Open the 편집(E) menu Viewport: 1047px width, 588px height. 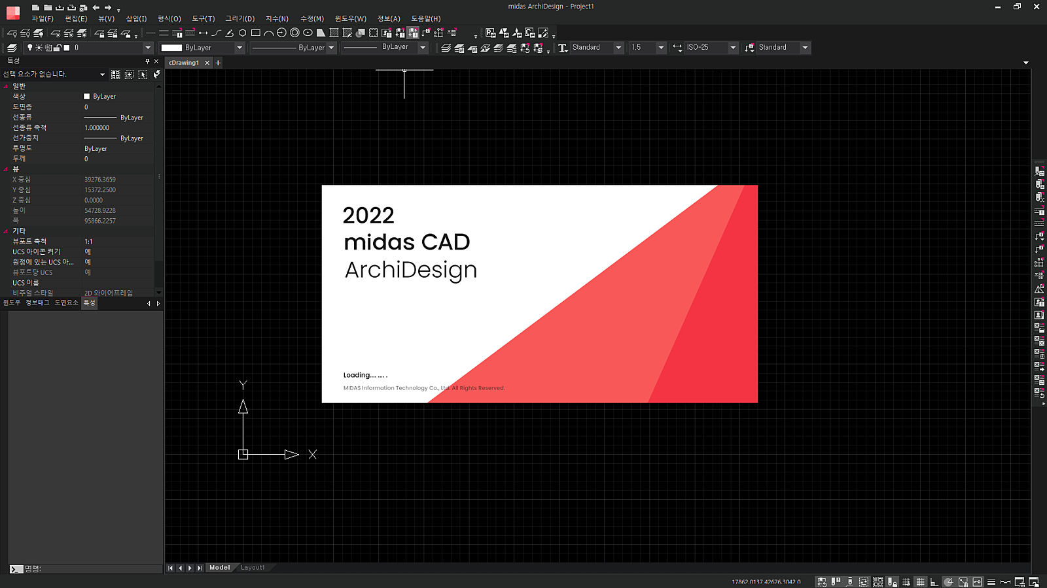[x=76, y=19]
